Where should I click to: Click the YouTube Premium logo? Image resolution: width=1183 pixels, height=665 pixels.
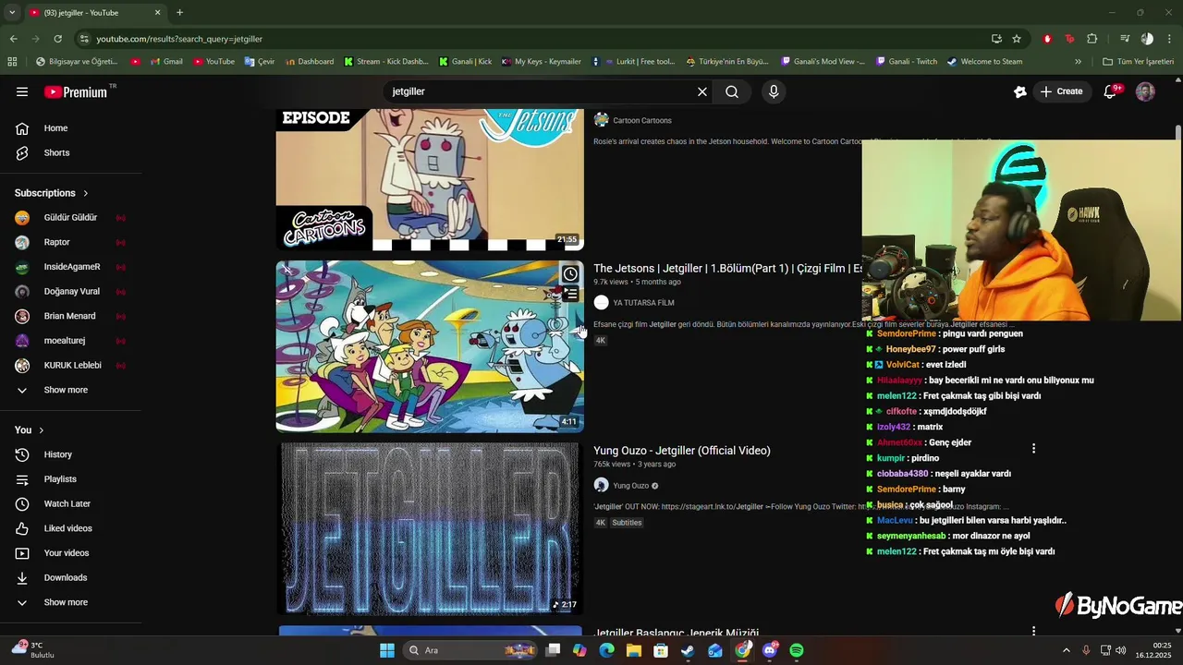77,91
